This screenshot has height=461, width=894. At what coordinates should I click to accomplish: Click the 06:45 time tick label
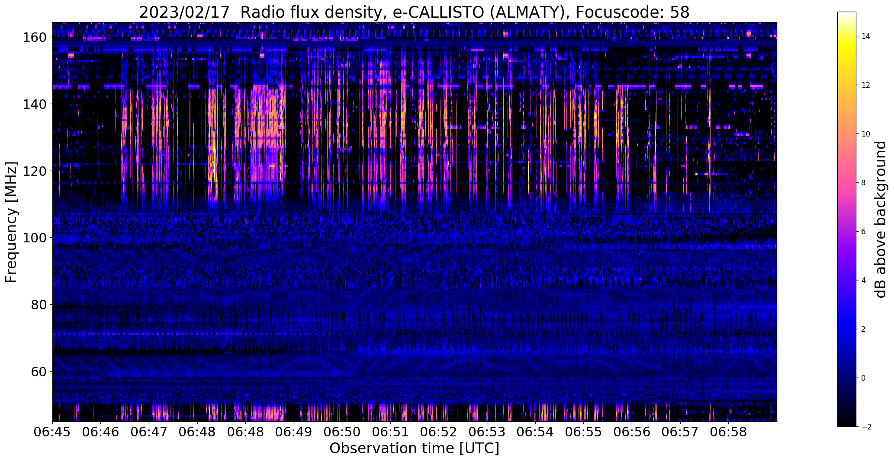pos(53,432)
